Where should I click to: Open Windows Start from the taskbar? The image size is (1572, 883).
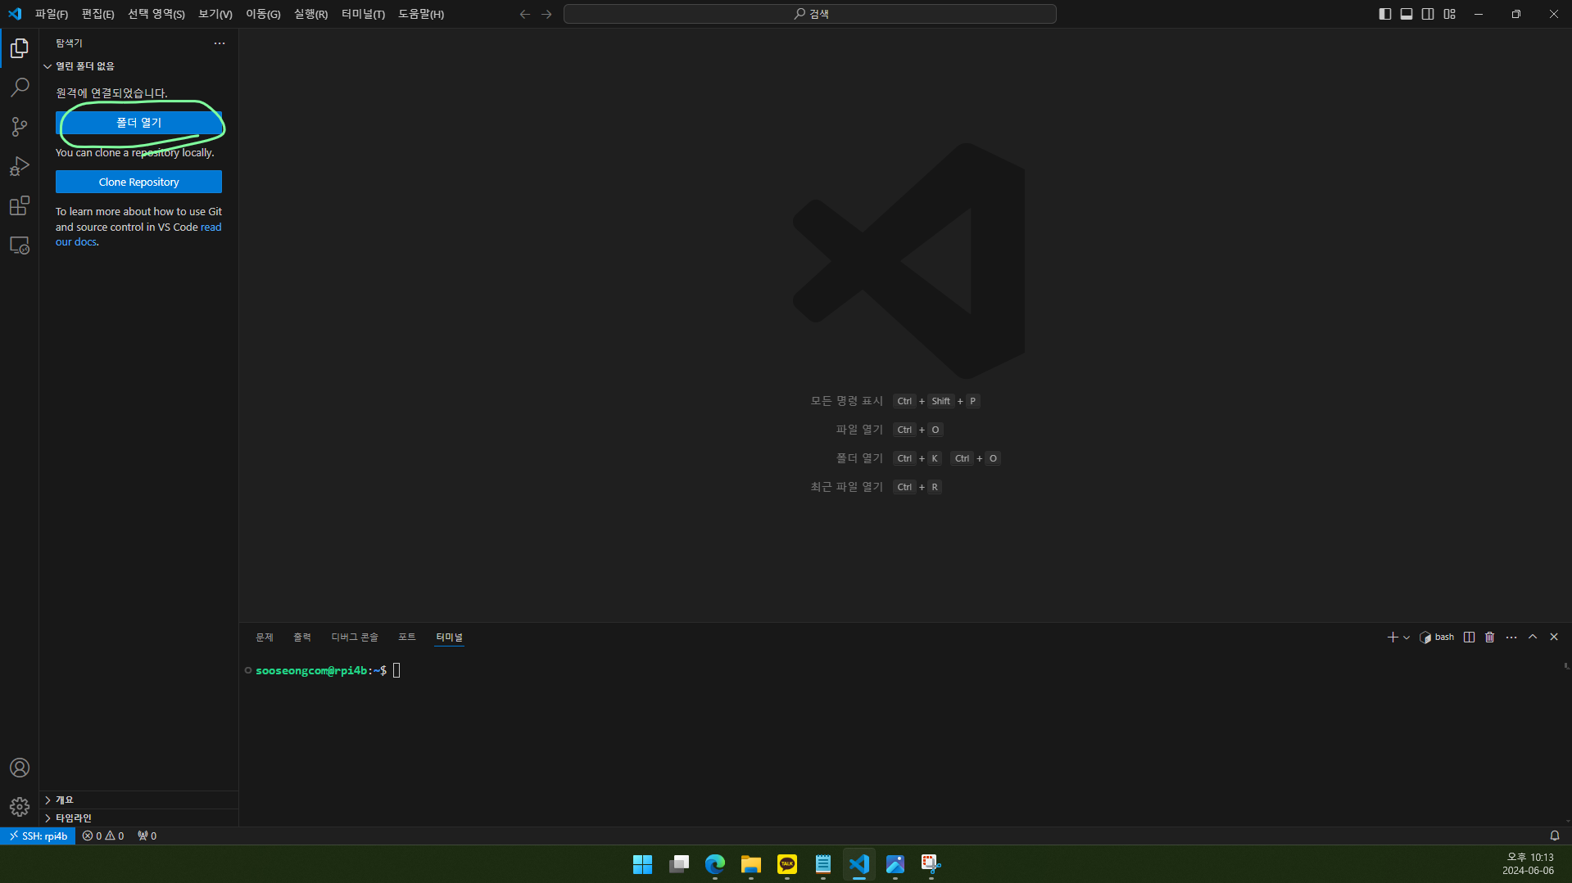point(643,864)
